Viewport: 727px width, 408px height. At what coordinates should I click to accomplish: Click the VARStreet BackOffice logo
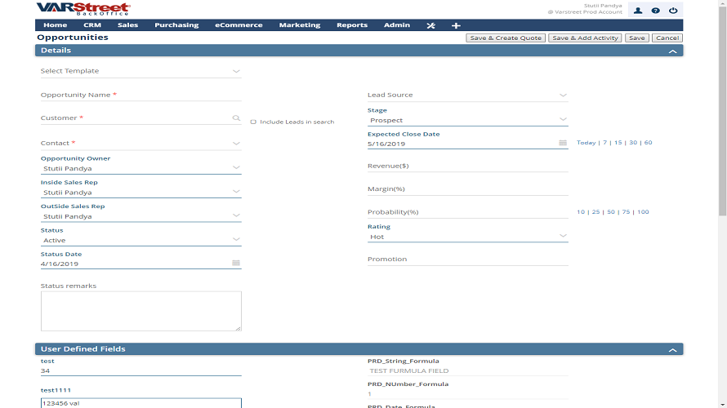point(83,9)
